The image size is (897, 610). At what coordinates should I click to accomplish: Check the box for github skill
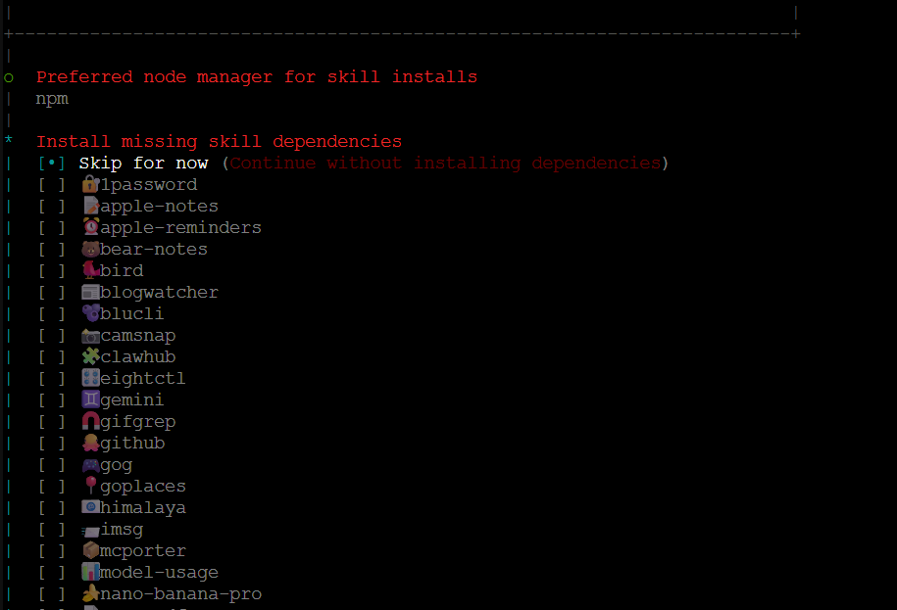pyautogui.click(x=52, y=443)
